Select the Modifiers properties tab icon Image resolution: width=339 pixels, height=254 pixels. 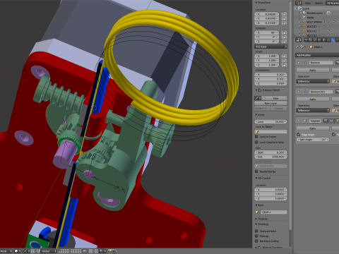point(333,40)
